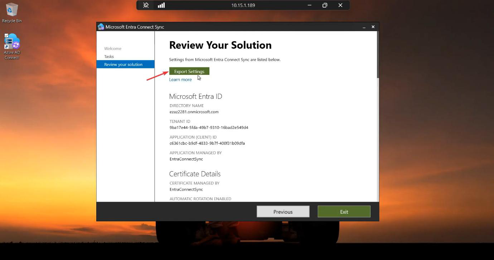
Task: Open the Recycle Bin desktop icon
Action: 12,13
